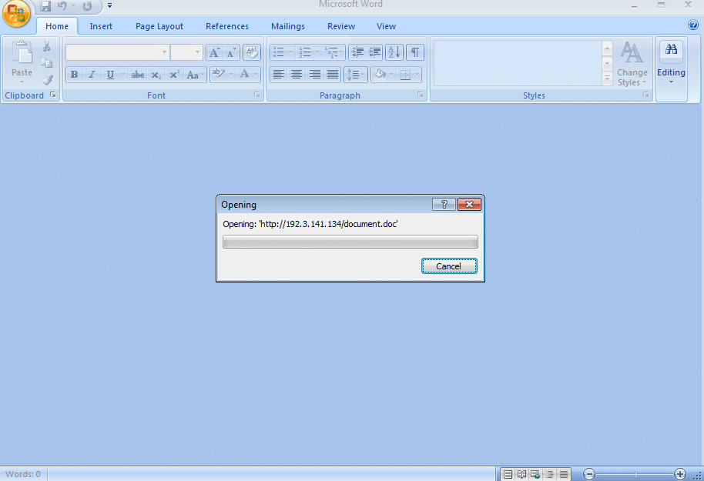Switch to the Insert tab
The height and width of the screenshot is (481, 704).
tap(101, 26)
